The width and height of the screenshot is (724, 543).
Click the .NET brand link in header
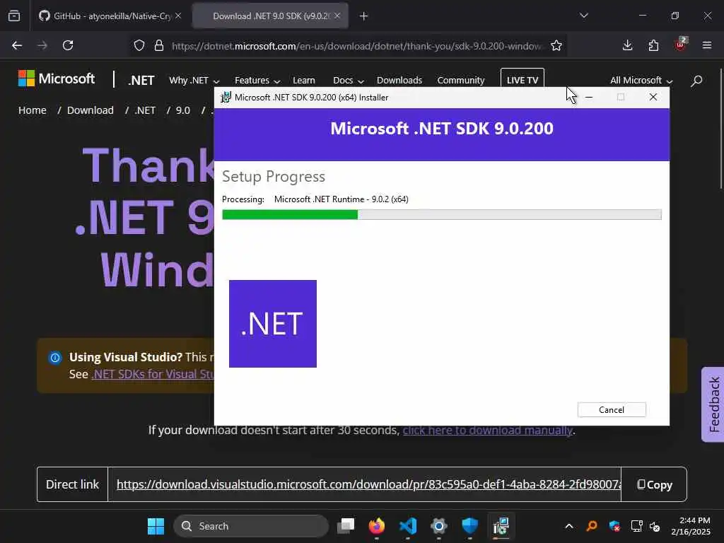pos(141,81)
